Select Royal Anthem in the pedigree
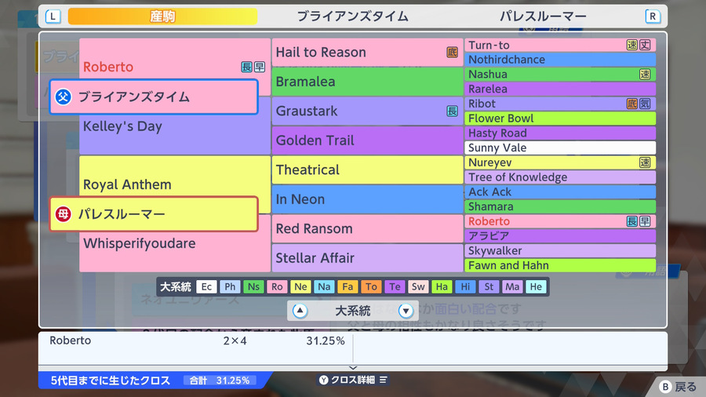 point(127,184)
